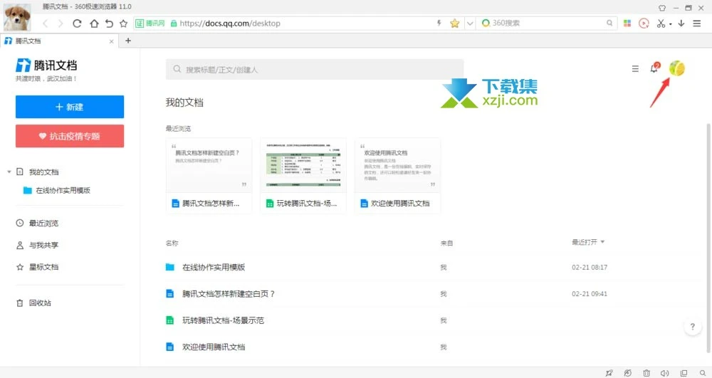Open the address bar dropdown arrow

pos(470,23)
